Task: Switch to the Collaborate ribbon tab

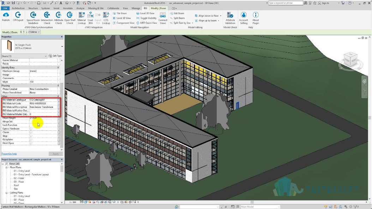Action: point(113,8)
